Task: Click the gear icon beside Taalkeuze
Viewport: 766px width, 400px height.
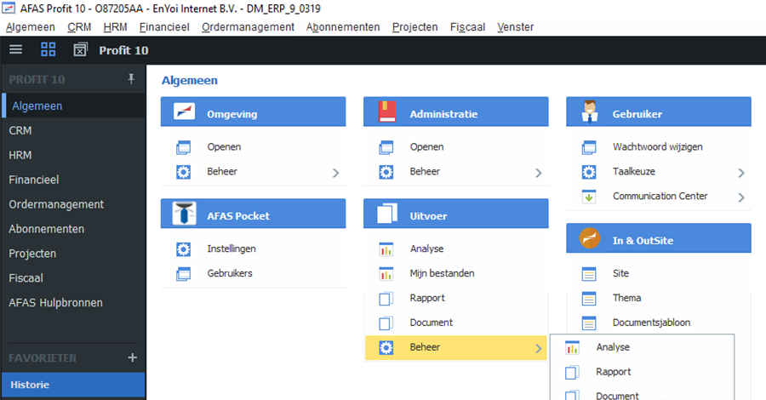Action: [x=589, y=172]
